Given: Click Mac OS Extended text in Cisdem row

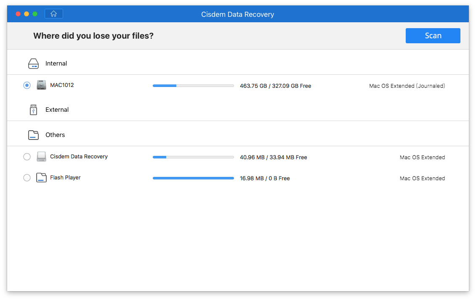Looking at the screenshot, I should point(422,157).
